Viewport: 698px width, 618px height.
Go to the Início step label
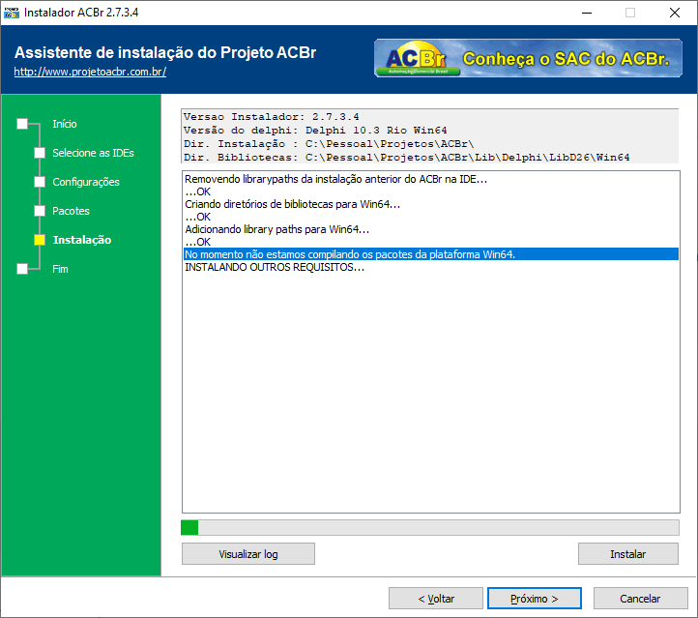click(65, 124)
